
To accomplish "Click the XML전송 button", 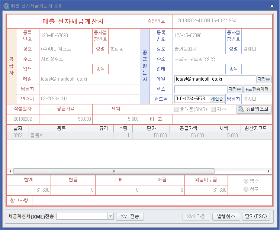I will 130,217.
